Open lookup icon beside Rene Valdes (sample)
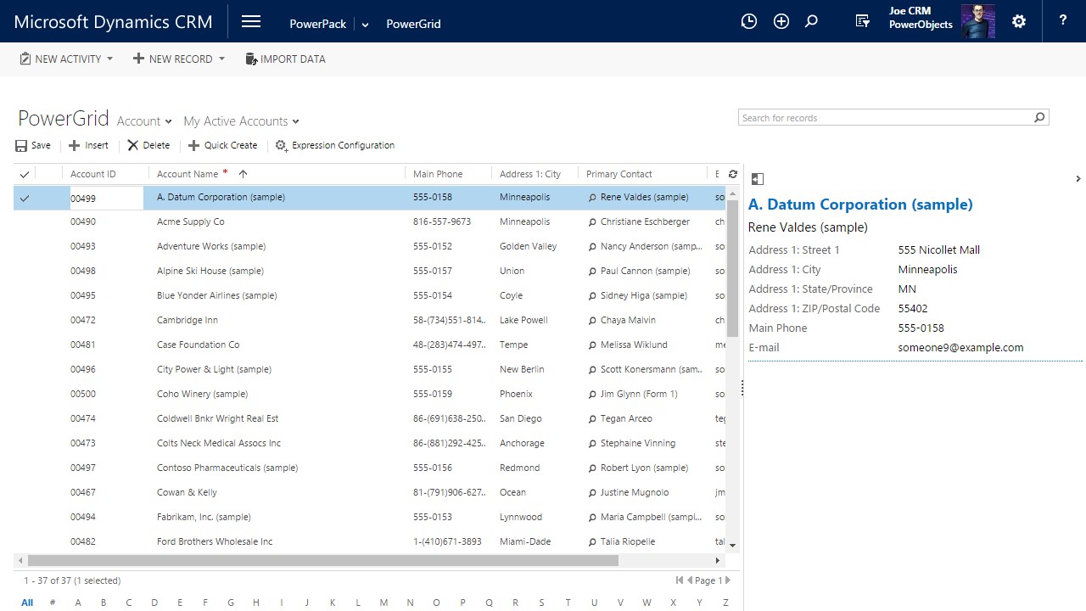1086x611 pixels. [592, 197]
